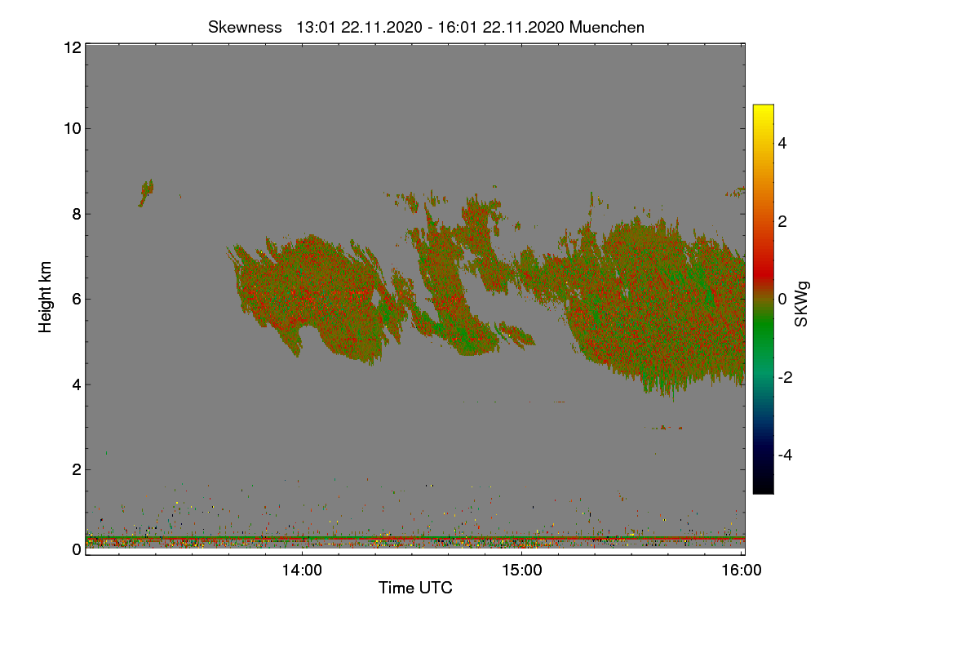Click the 0 km height tick label

coord(76,549)
